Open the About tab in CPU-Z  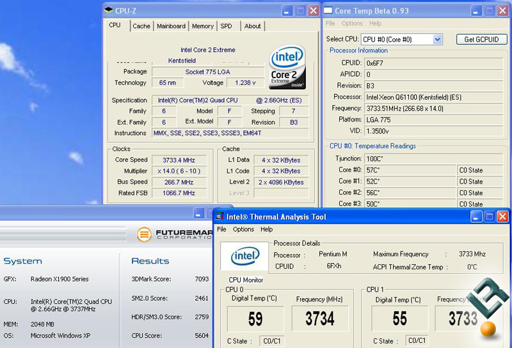click(252, 26)
